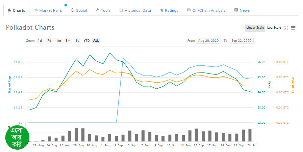Open the Charts tab
This screenshot has width=303, height=152.
(x=16, y=10)
